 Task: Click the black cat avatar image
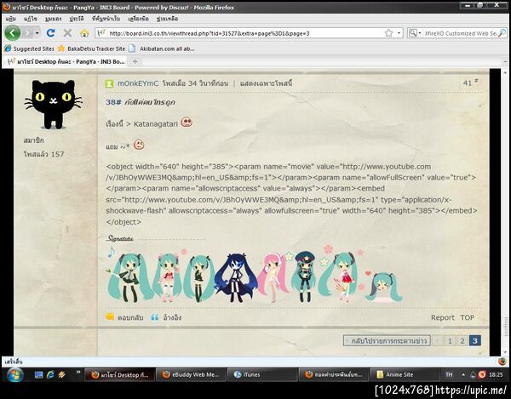click(x=54, y=104)
